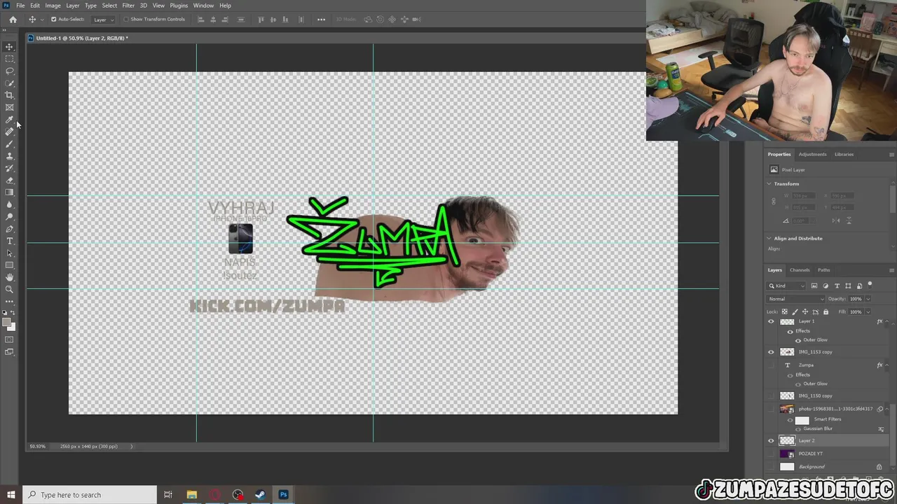Open the three-dots more align options
Image resolution: width=897 pixels, height=504 pixels.
pyautogui.click(x=321, y=20)
